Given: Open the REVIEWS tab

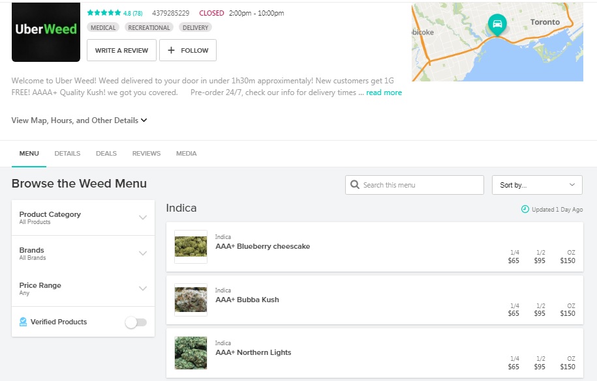Looking at the screenshot, I should [146, 153].
